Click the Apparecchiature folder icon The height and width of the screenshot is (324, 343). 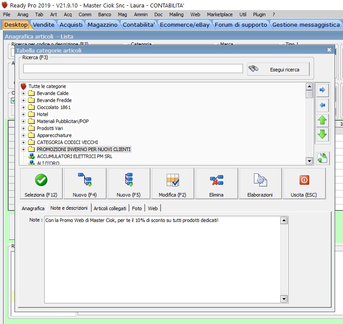[31, 135]
